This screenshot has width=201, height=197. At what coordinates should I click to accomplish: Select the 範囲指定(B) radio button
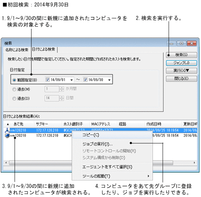14,80
